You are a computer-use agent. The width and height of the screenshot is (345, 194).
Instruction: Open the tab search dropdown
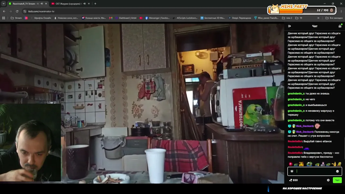pos(4,4)
